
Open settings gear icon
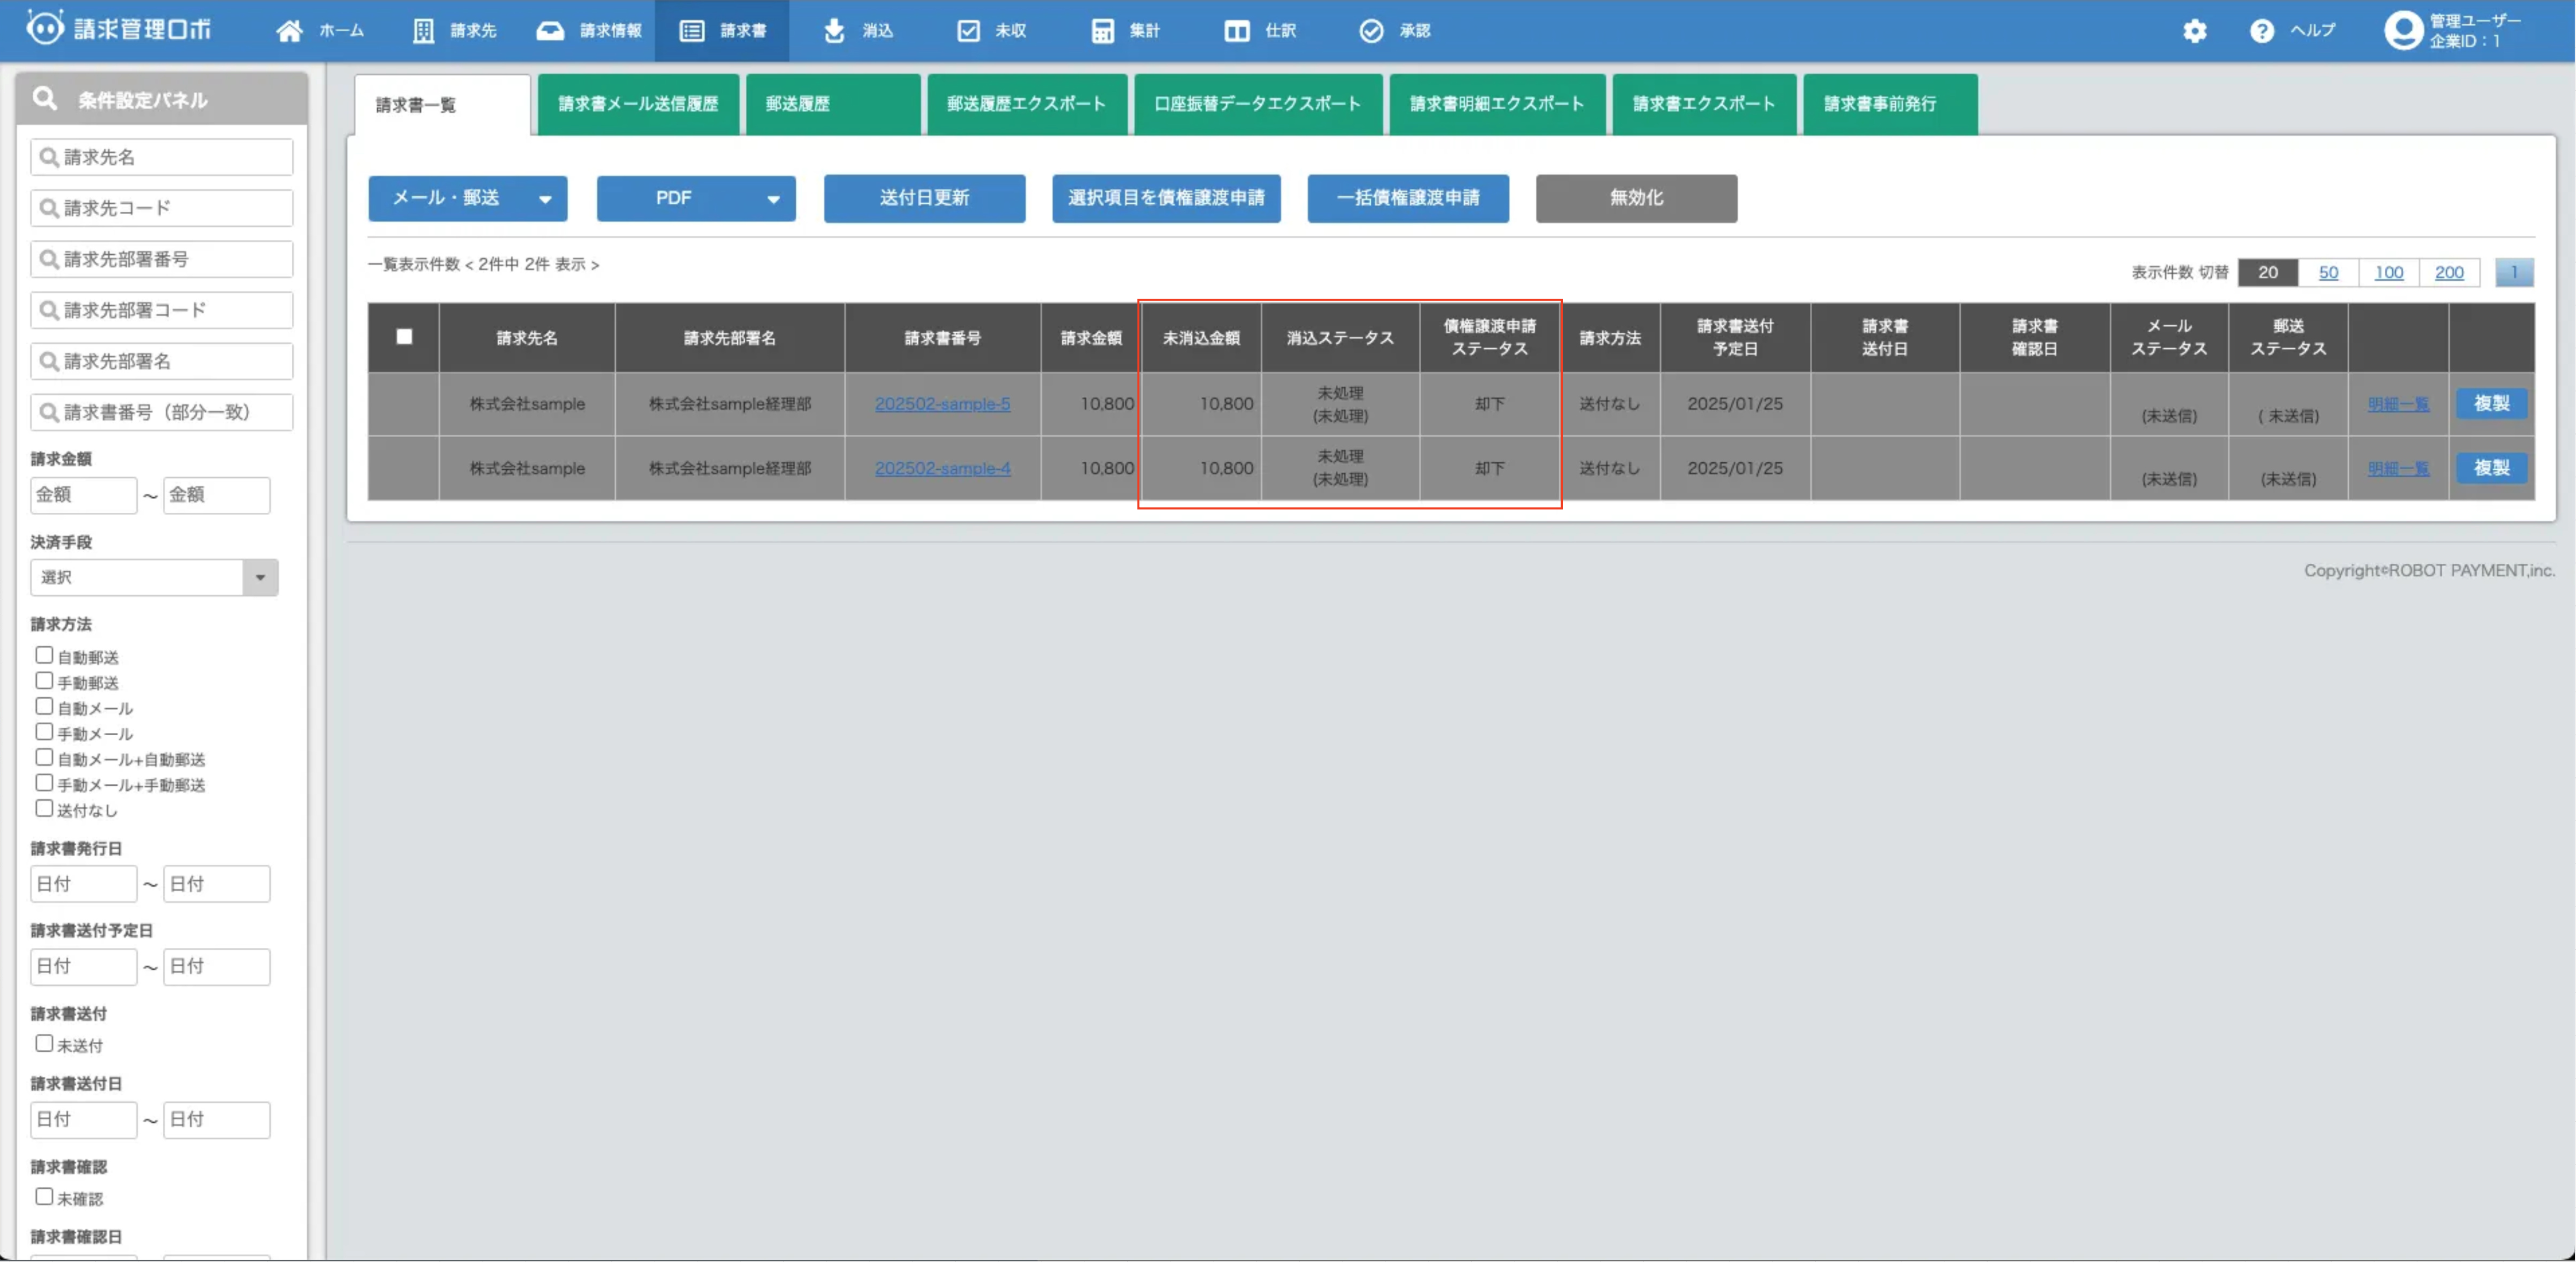click(2195, 31)
